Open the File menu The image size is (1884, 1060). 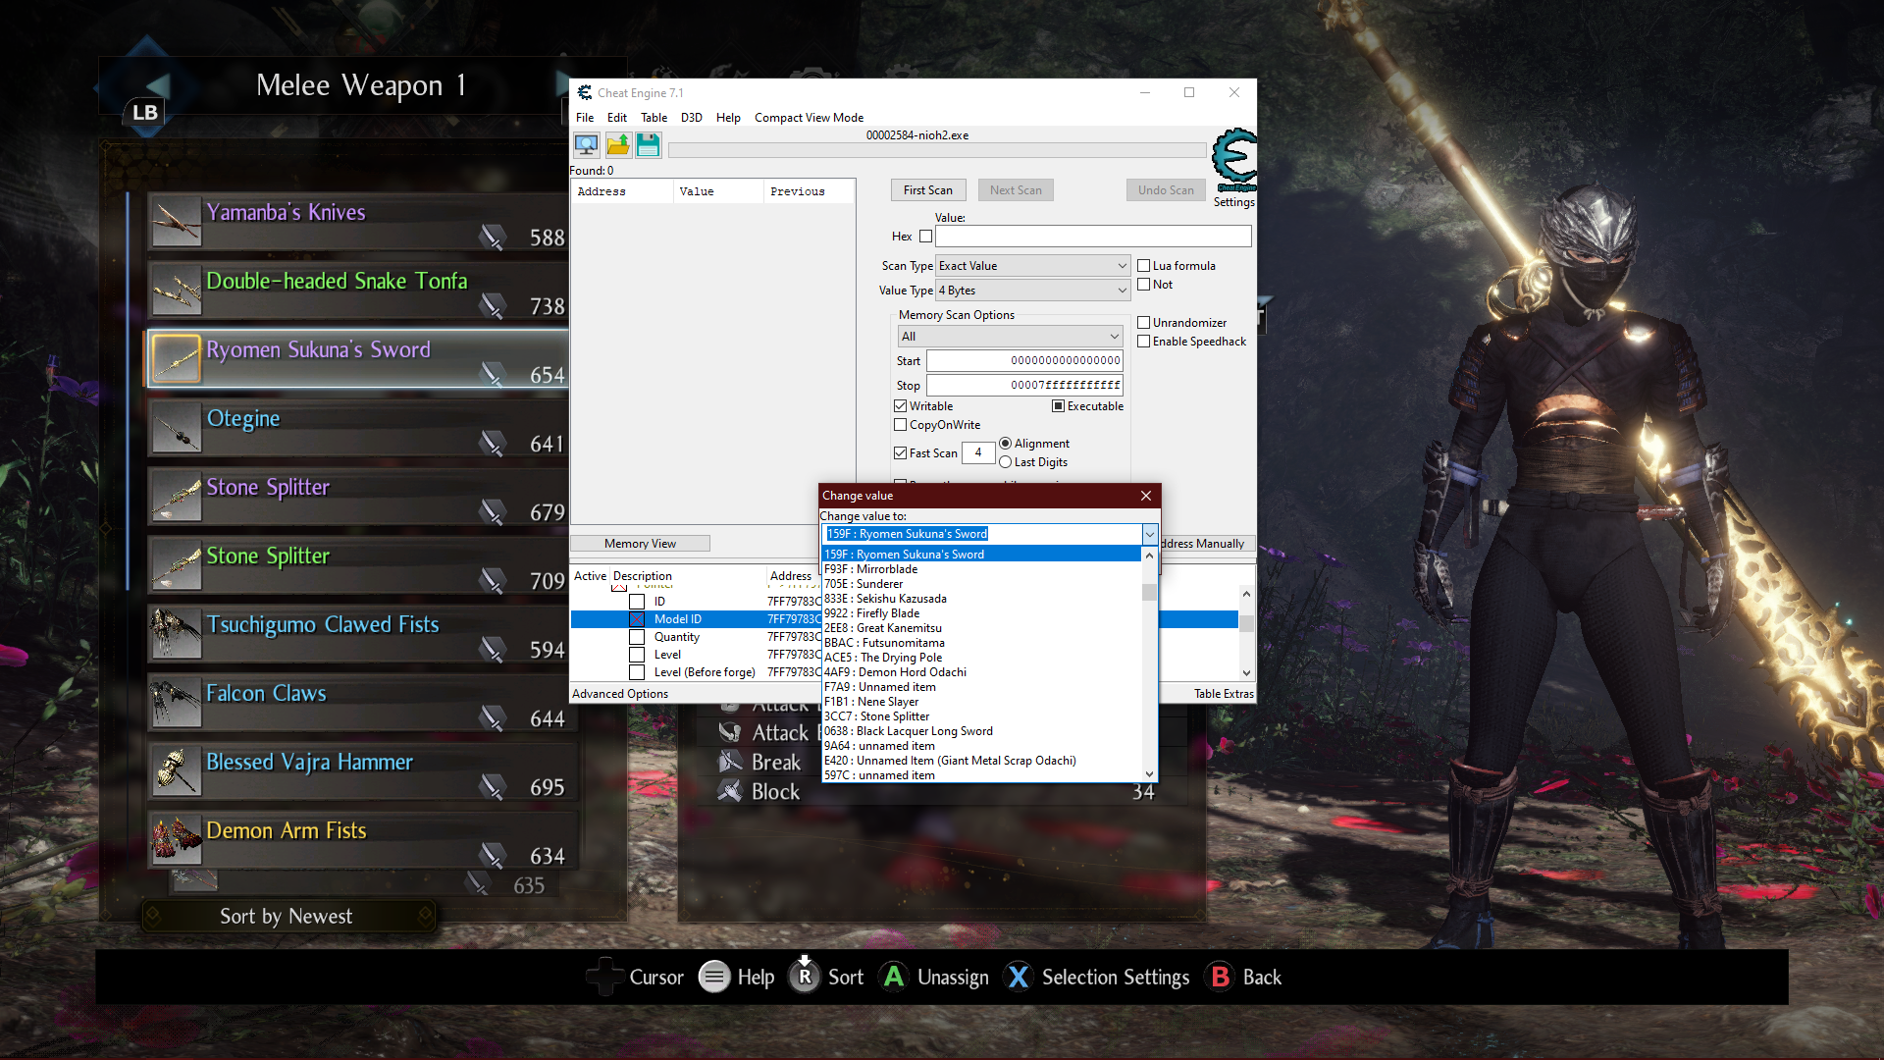(585, 118)
